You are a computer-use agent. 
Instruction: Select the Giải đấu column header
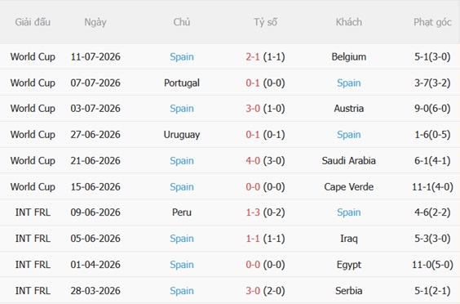(33, 22)
